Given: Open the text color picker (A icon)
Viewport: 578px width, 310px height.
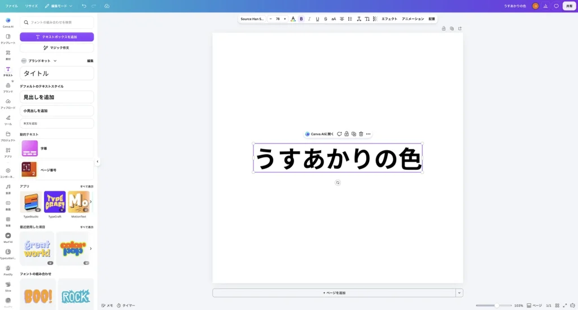Looking at the screenshot, I should click(x=293, y=19).
